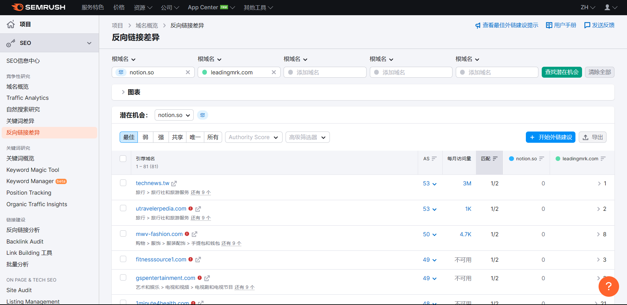Click 开始外链建设 blue button
The width and height of the screenshot is (627, 305).
coord(550,137)
